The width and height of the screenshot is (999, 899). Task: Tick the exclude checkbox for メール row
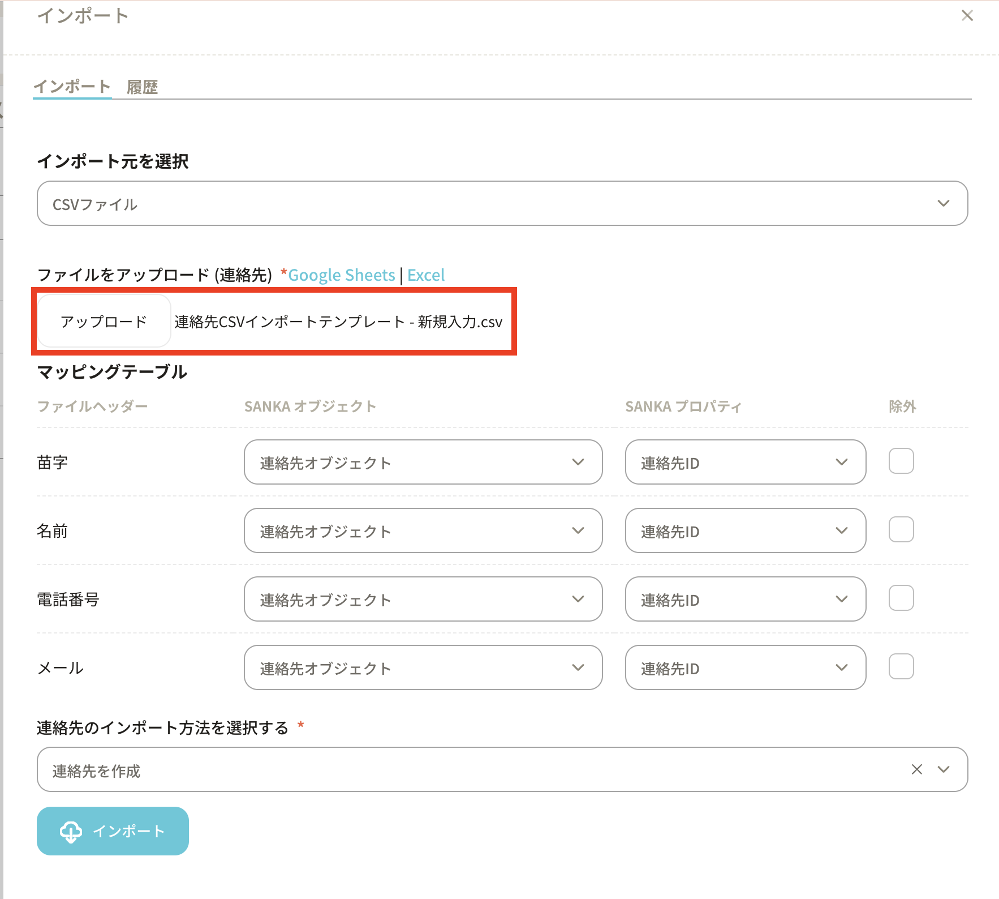pos(901,667)
